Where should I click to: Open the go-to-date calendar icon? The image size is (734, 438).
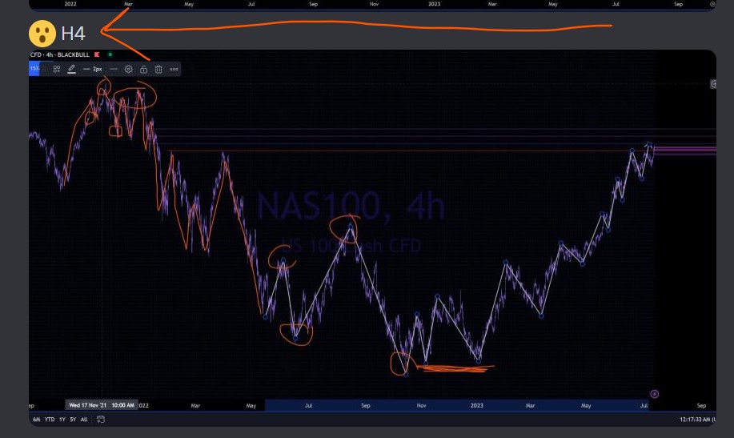(101, 420)
